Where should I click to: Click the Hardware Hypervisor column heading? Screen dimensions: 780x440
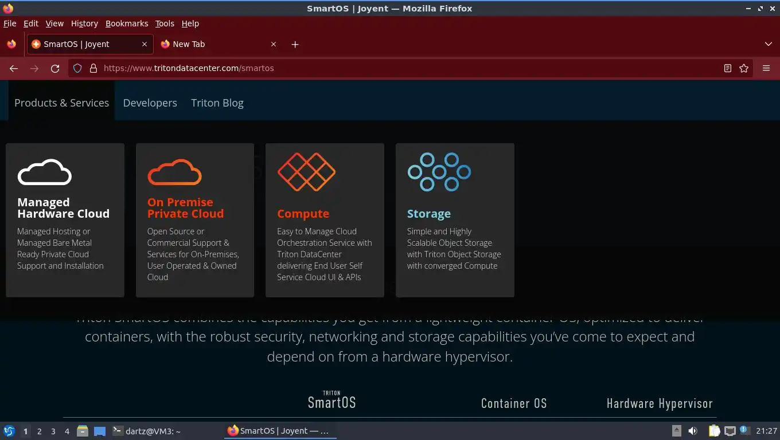point(660,403)
